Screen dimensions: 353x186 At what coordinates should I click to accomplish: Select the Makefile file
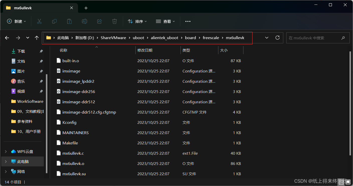[x=70, y=143]
